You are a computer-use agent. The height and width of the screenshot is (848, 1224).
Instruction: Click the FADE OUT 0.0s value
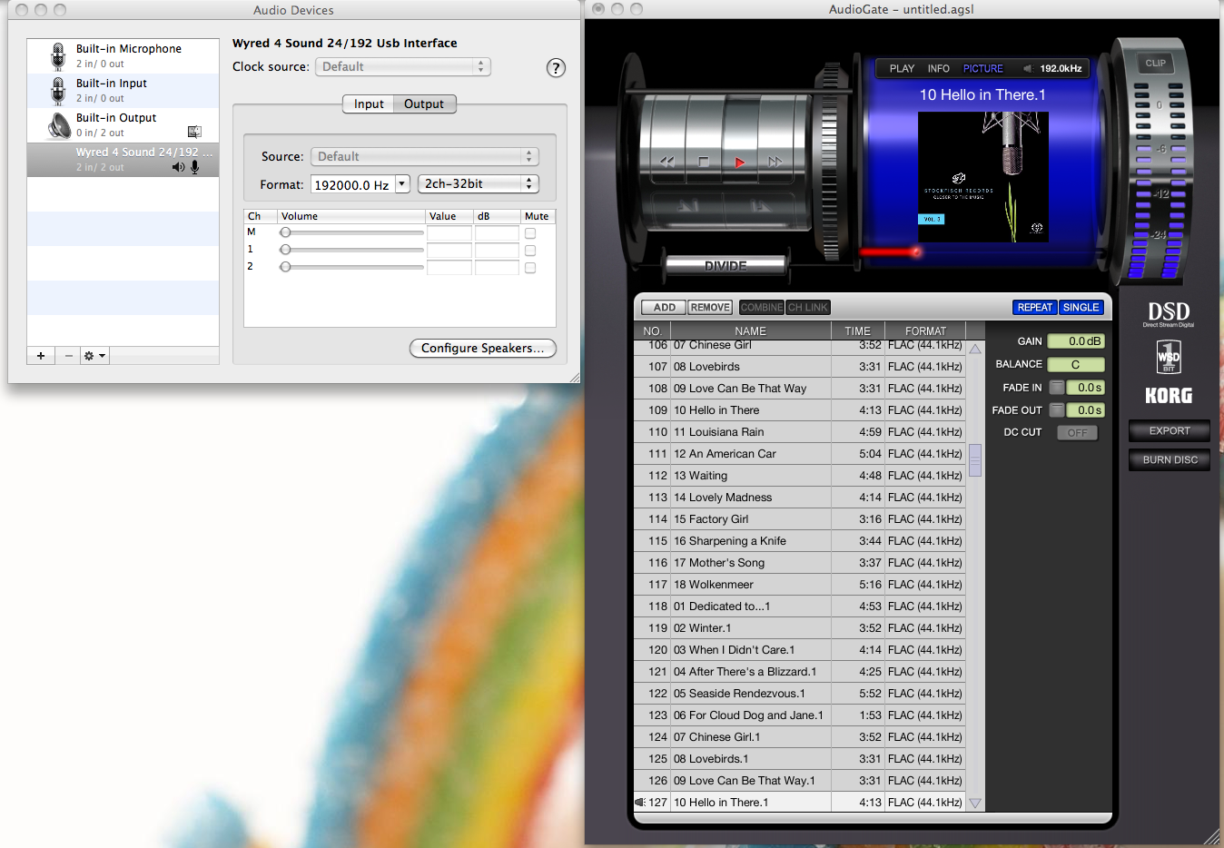click(x=1086, y=410)
